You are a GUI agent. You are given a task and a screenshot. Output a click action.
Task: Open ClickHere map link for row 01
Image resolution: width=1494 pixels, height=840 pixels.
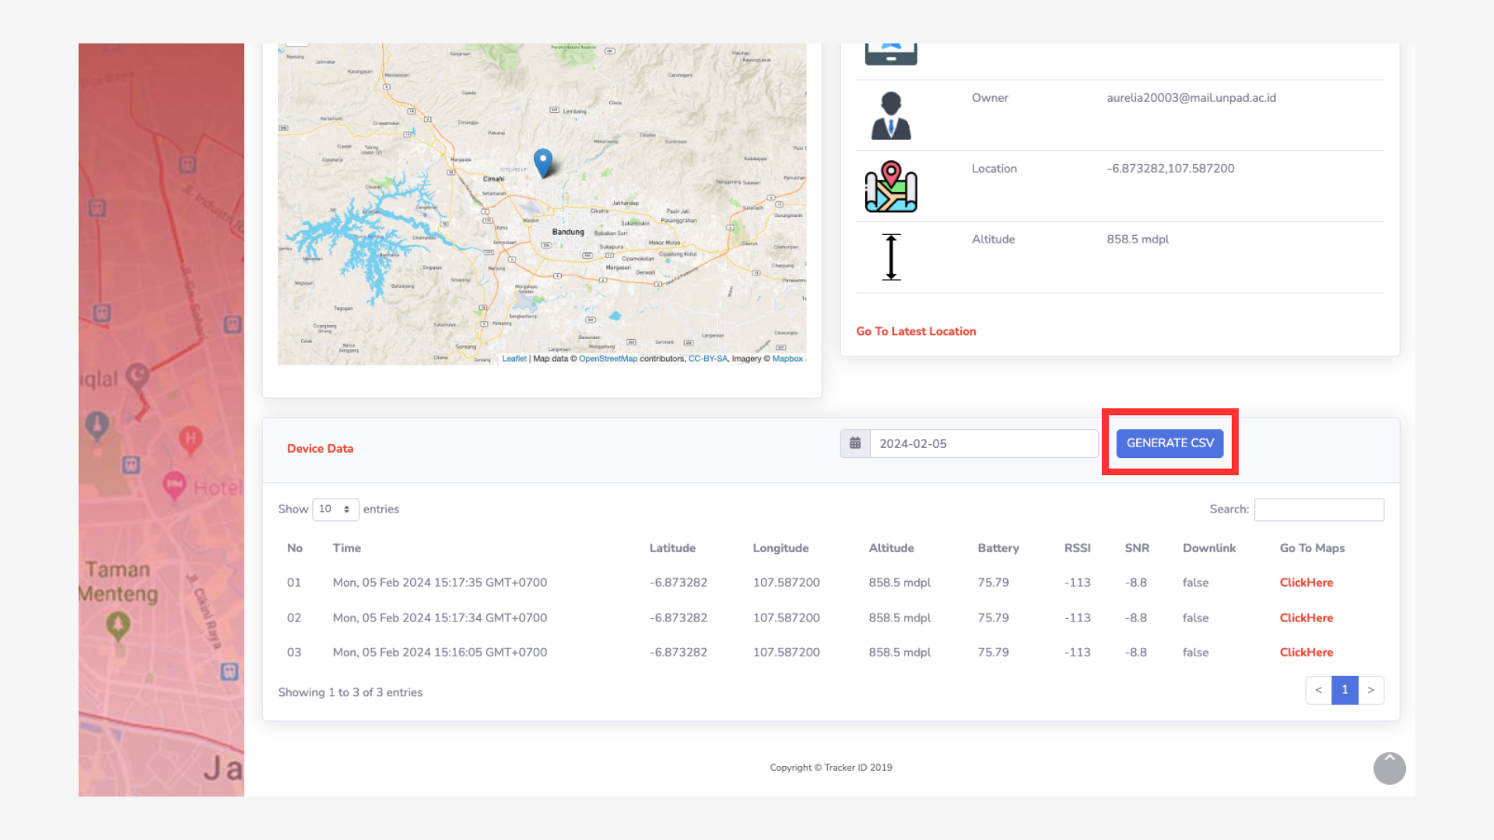coord(1306,583)
